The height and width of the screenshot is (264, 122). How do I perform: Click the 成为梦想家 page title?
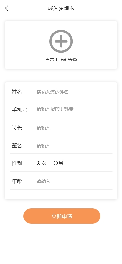[61, 8]
